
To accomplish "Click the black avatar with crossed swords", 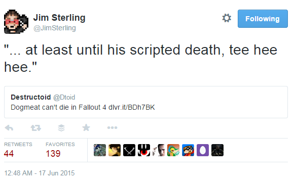I will (129, 150).
